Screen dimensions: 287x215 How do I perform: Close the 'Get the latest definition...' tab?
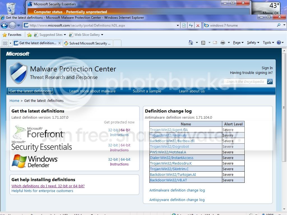(59, 43)
